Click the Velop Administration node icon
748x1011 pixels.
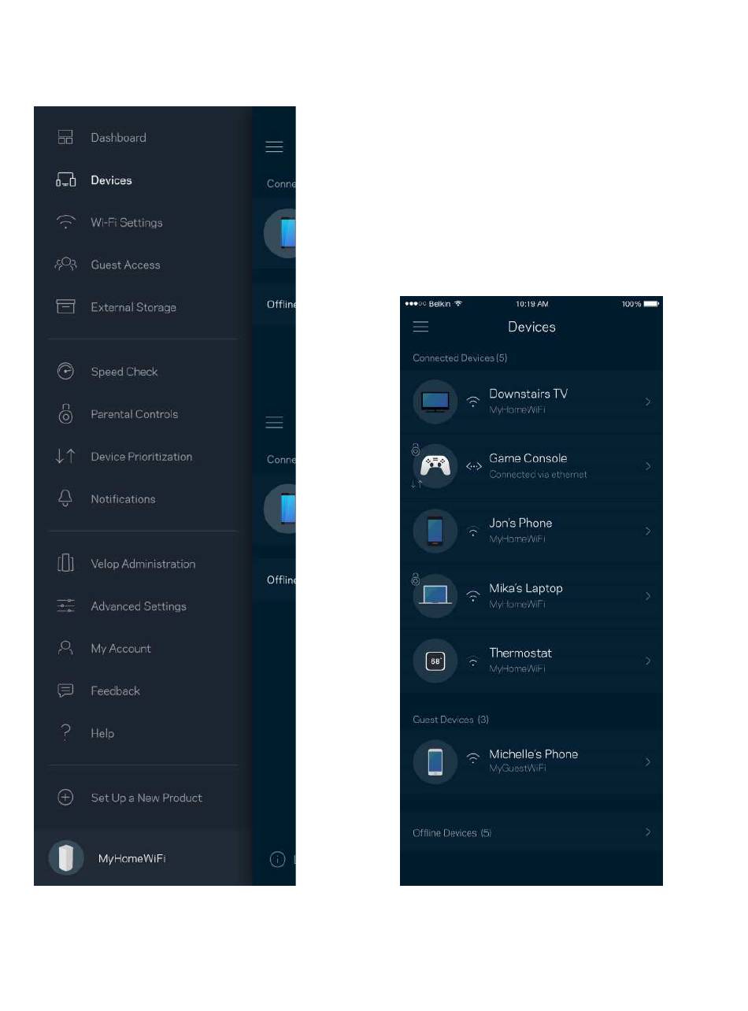pos(65,564)
